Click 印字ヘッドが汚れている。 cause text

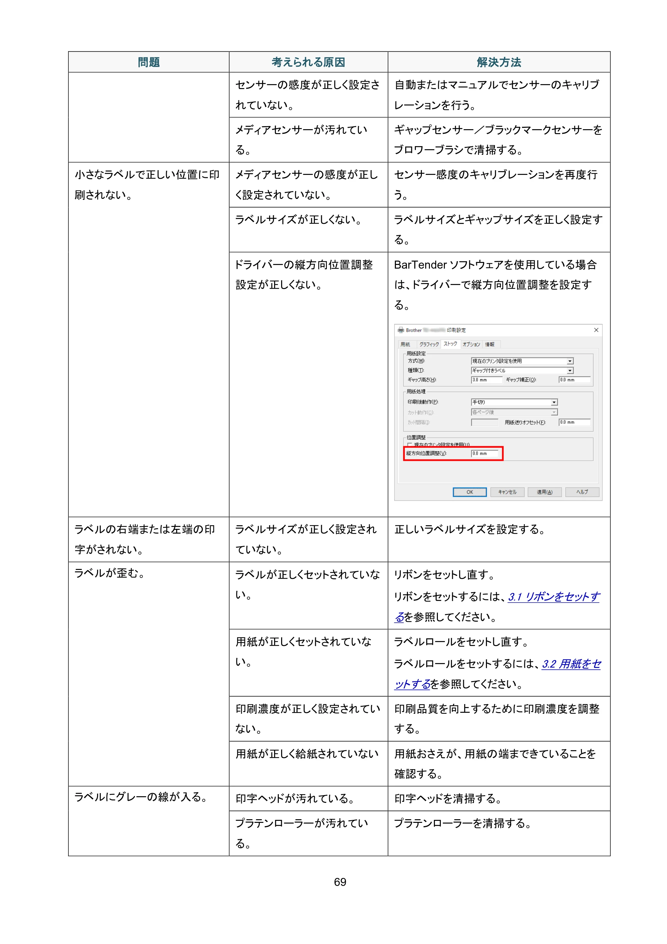click(x=295, y=799)
